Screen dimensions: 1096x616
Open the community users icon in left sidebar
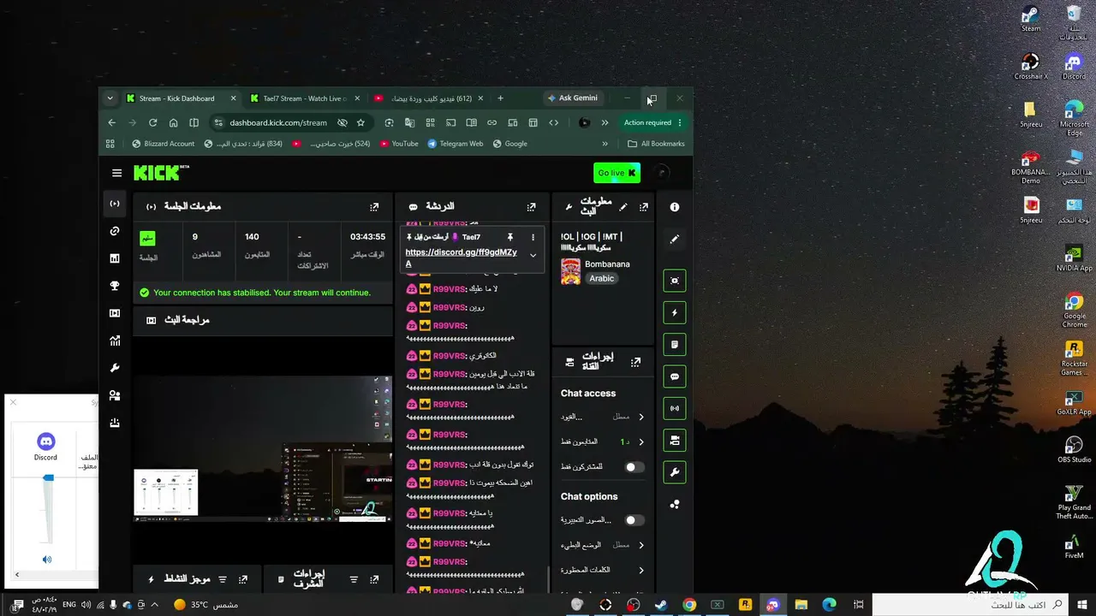coord(115,395)
